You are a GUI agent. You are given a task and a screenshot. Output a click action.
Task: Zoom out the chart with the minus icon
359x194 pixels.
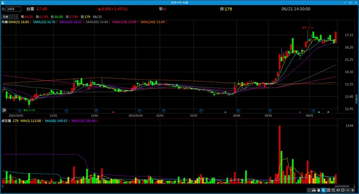coord(348,190)
